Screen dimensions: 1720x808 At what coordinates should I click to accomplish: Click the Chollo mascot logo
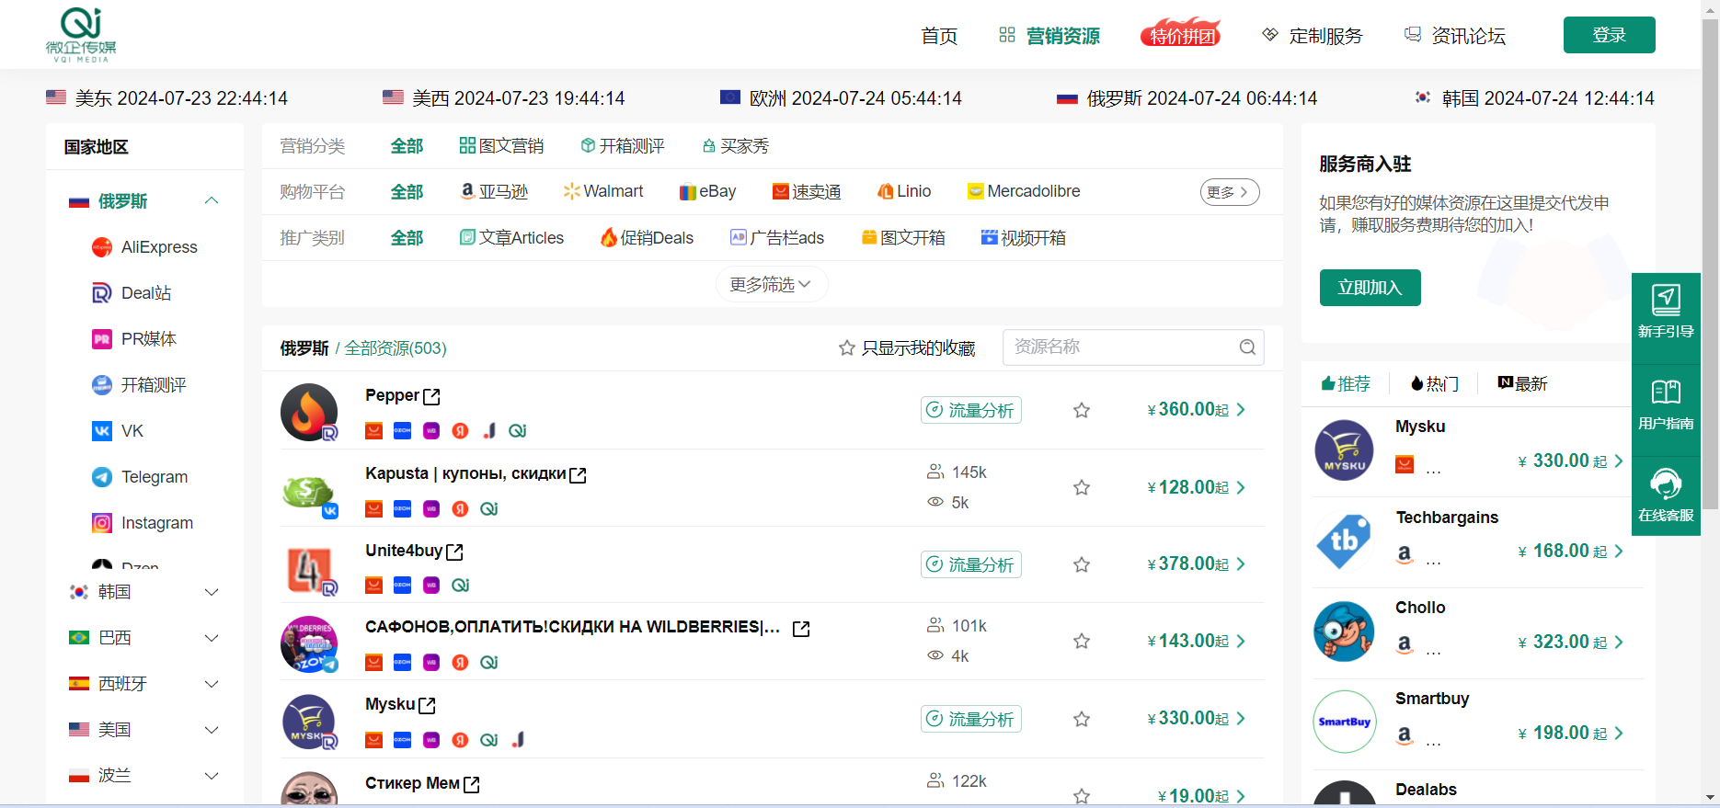(x=1344, y=632)
